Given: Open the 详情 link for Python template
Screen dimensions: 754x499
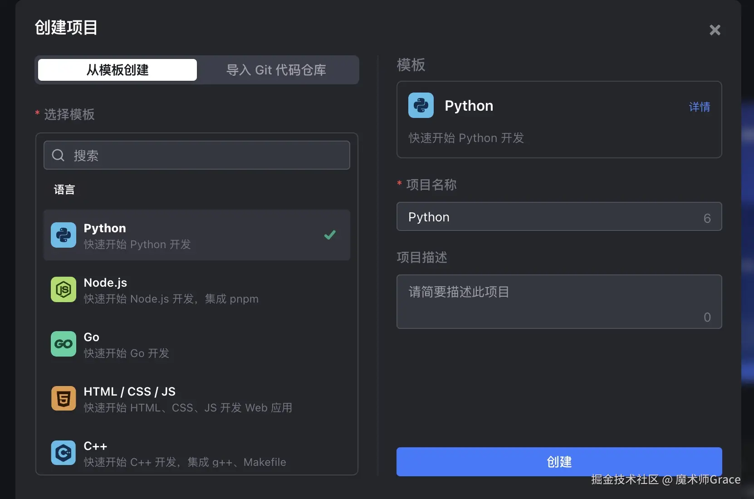Looking at the screenshot, I should click(x=699, y=107).
